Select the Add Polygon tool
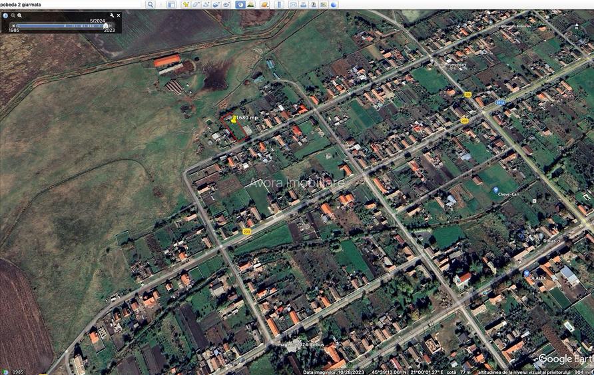 click(196, 5)
